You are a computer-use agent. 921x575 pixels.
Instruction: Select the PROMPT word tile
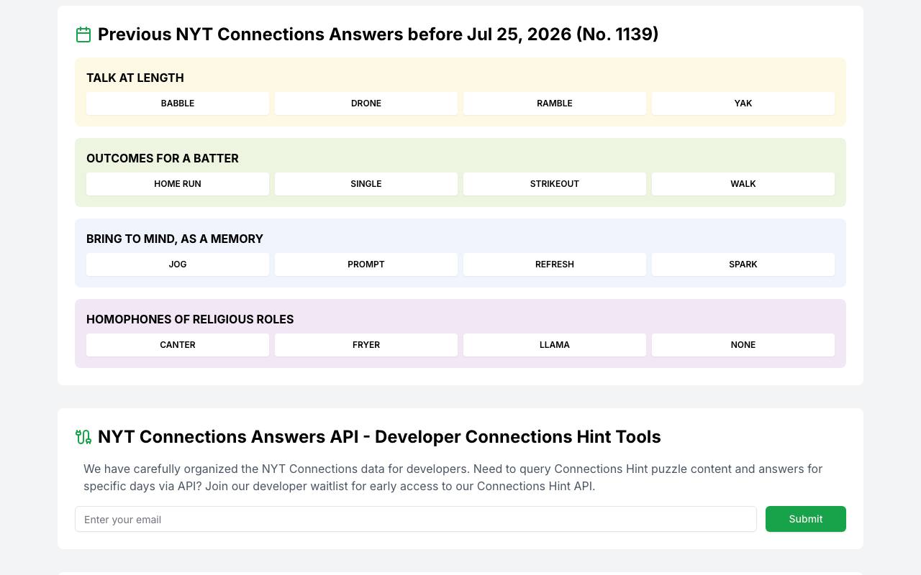(x=366, y=264)
